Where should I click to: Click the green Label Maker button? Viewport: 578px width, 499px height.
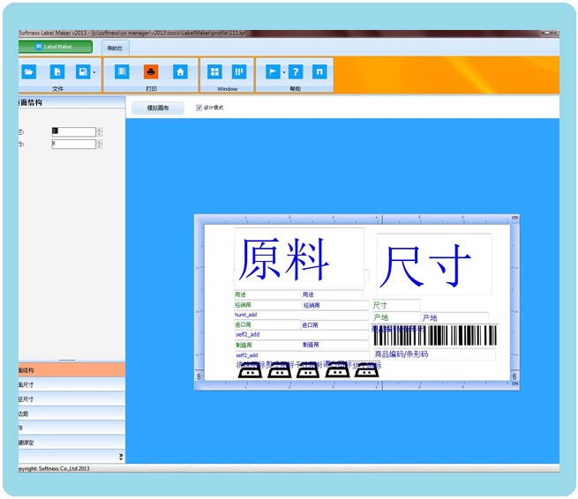pos(55,46)
